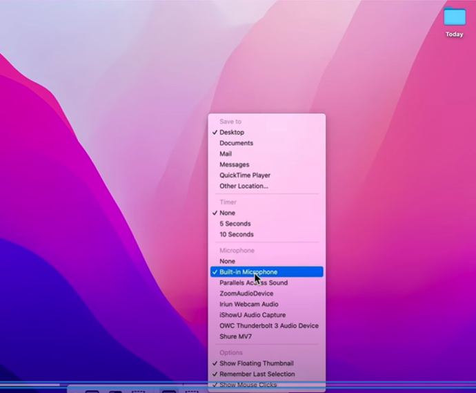Toggle Remember Last Selection option
Image resolution: width=476 pixels, height=393 pixels.
[x=266, y=374]
